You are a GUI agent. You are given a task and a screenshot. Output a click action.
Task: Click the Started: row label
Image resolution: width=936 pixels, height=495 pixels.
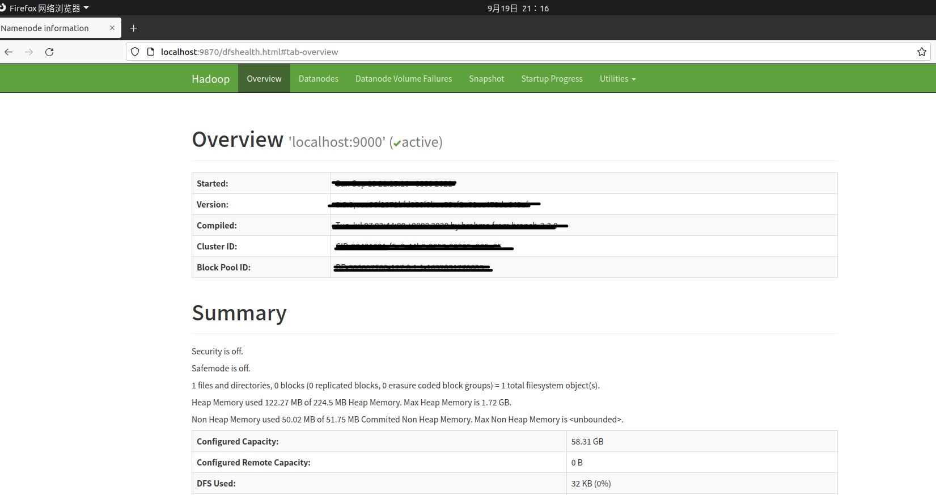[x=213, y=183]
